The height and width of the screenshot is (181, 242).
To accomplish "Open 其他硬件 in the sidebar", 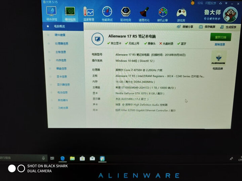I will 63,100.
